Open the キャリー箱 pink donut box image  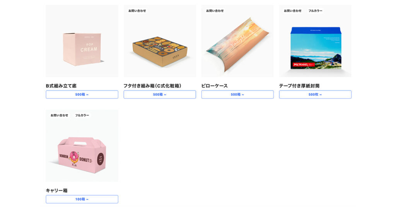[82, 146]
